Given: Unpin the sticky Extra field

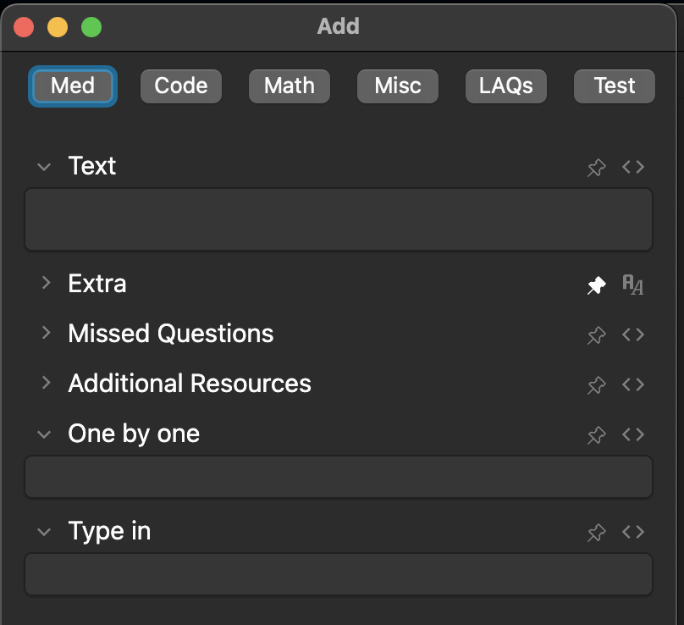Looking at the screenshot, I should point(597,285).
